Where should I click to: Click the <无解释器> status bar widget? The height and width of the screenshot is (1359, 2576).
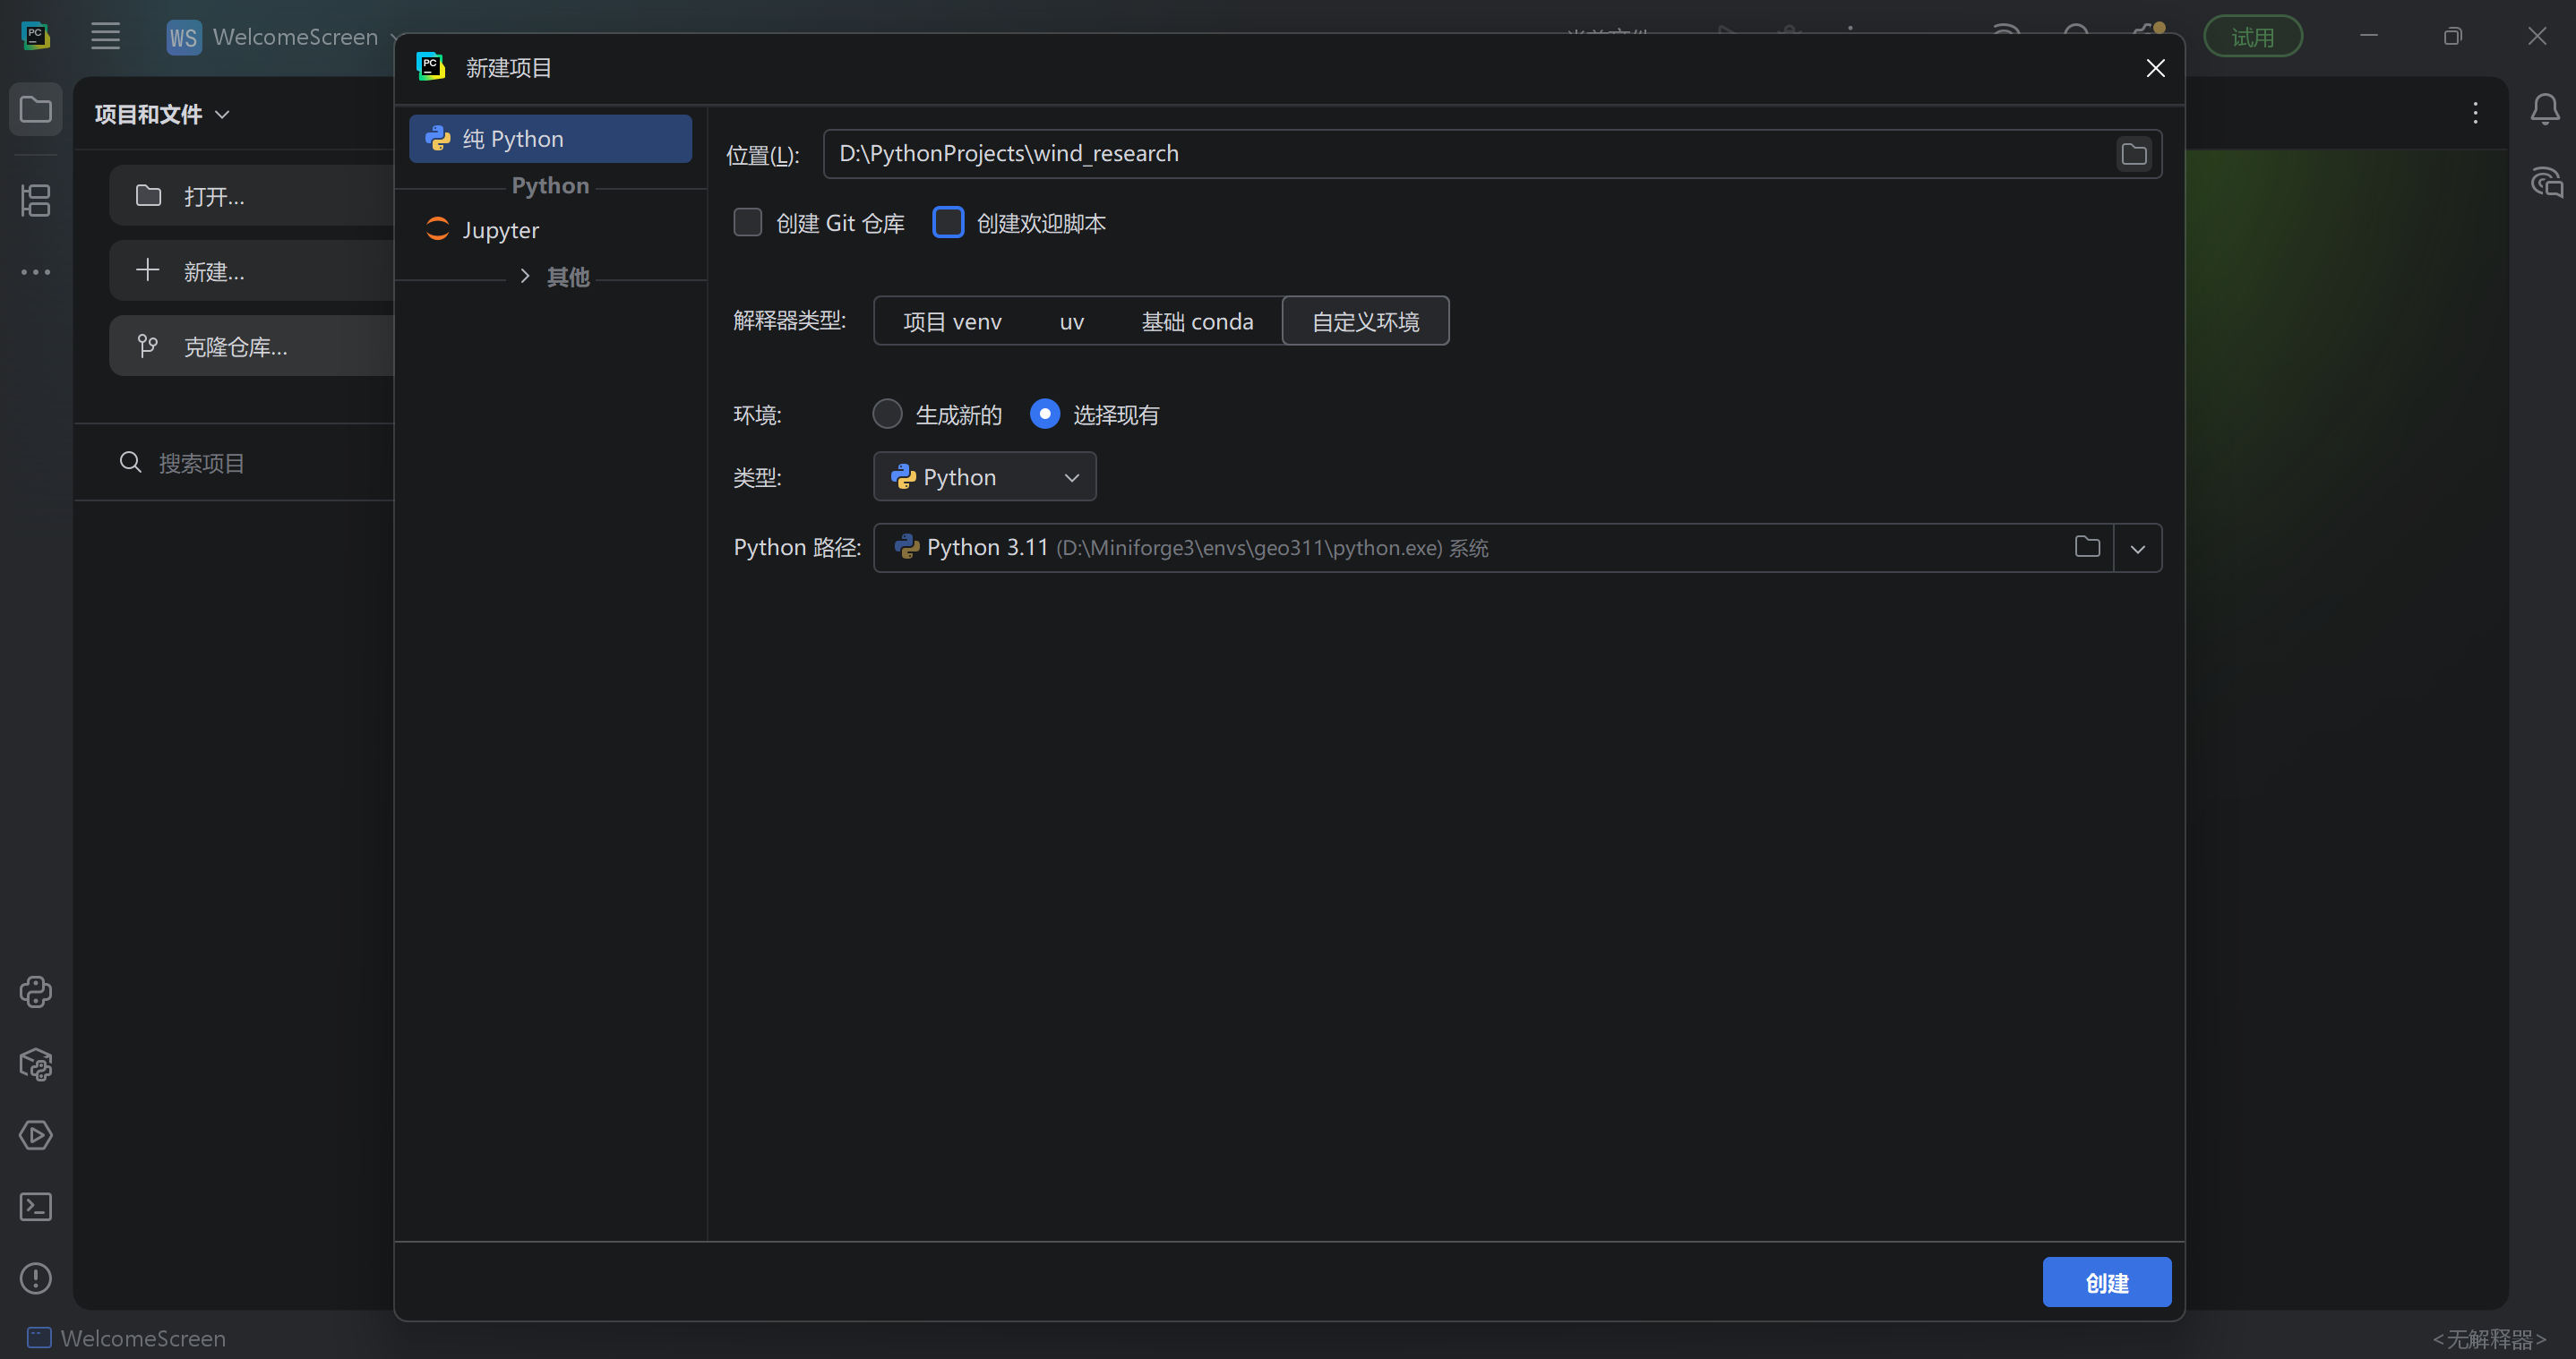[2489, 1338]
